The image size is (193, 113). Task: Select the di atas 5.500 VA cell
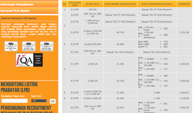point(93,98)
